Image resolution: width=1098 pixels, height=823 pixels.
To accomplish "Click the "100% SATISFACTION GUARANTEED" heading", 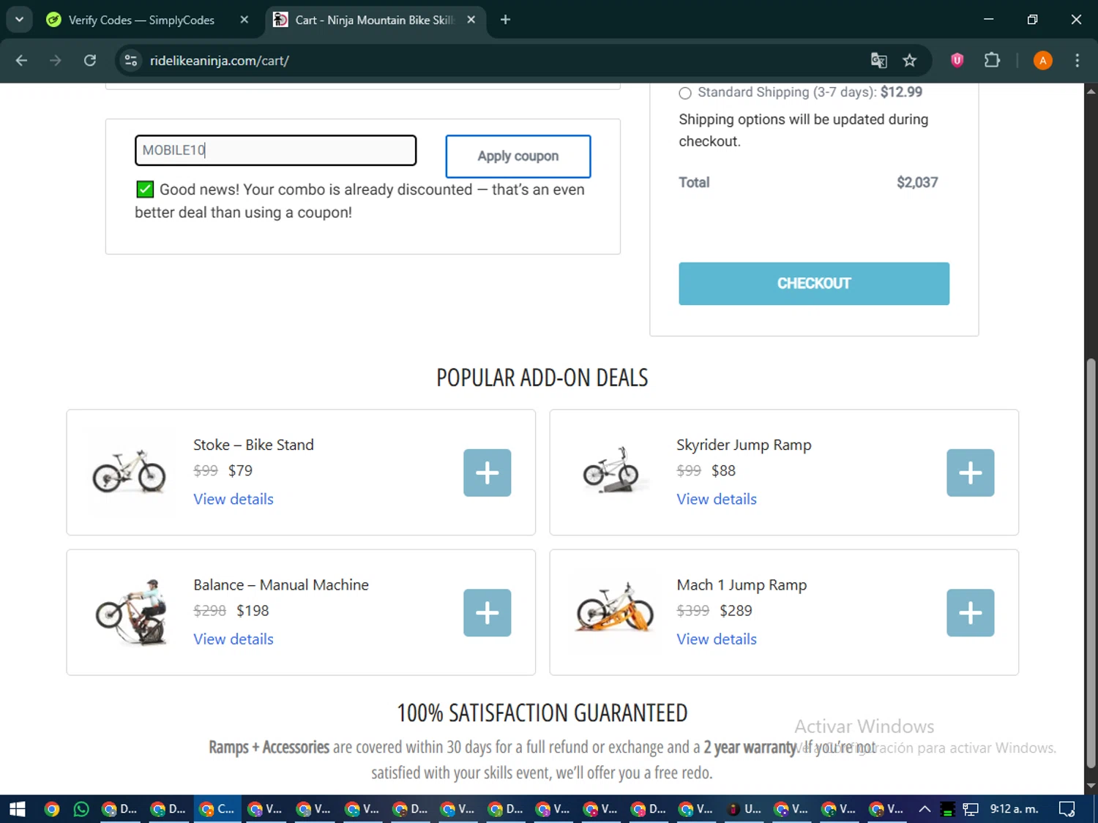I will [542, 713].
